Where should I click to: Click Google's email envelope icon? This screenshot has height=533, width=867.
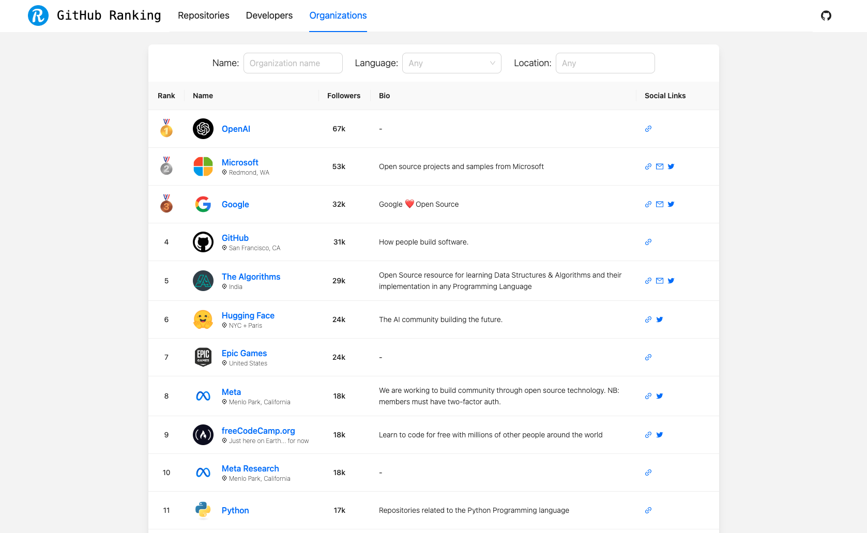[x=659, y=204]
